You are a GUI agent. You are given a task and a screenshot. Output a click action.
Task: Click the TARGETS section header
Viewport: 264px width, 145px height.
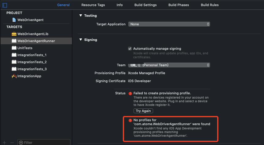[x=14, y=27]
